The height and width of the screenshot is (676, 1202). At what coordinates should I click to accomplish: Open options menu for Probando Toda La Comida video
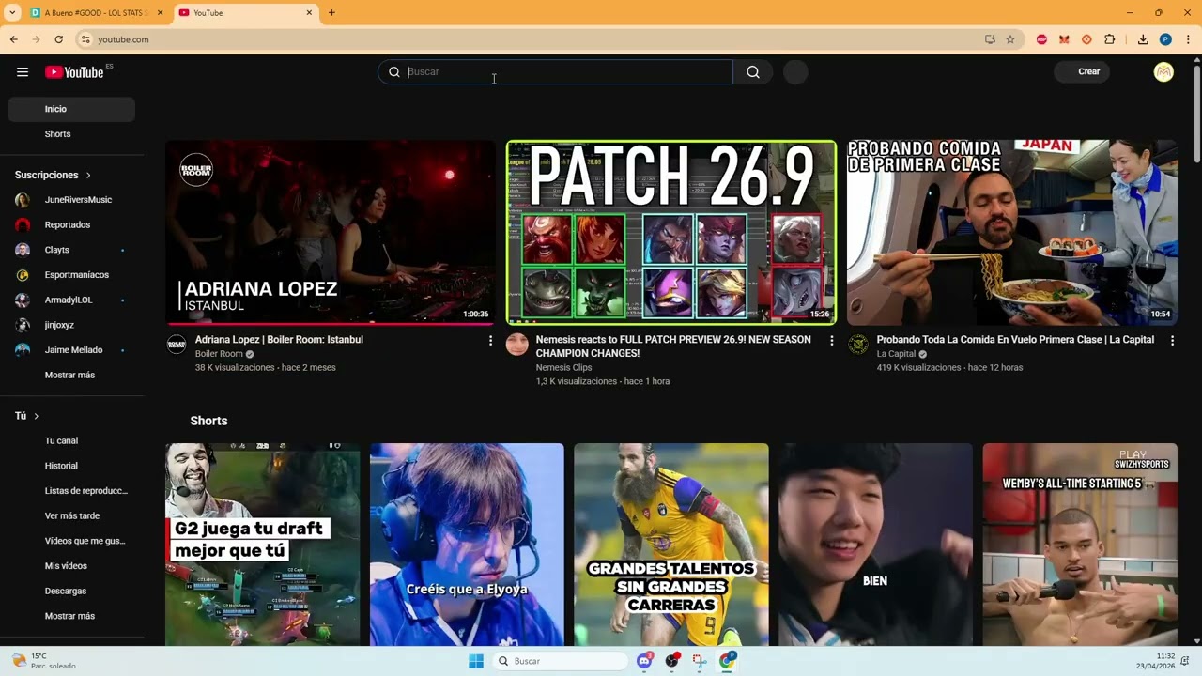1172,341
